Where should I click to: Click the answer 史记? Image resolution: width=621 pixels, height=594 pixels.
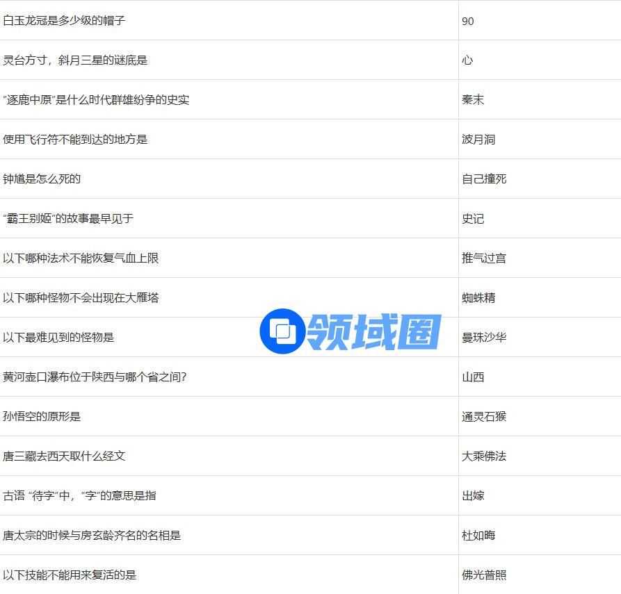coord(473,219)
